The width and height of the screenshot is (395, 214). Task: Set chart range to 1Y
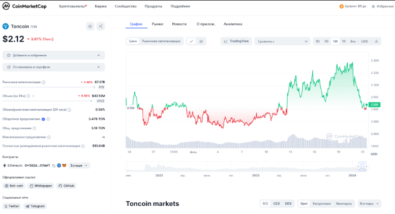coord(344,41)
